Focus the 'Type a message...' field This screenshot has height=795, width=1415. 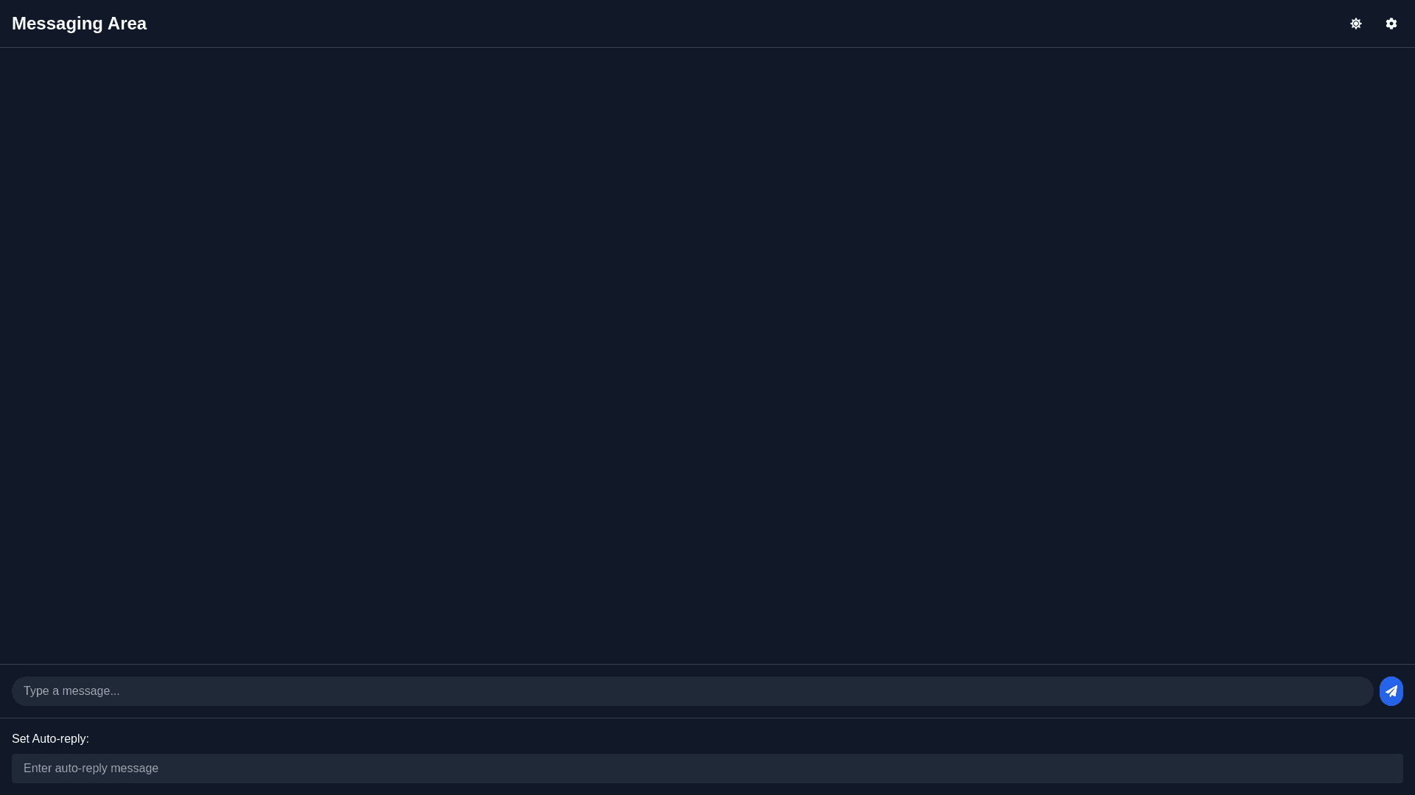point(692,691)
